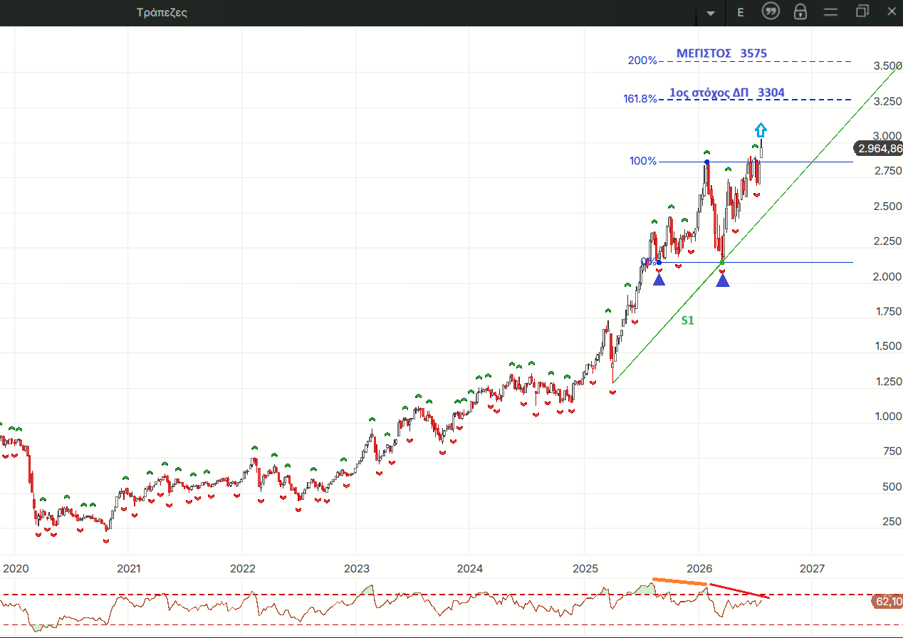Select the cyan up-arrow marker above the last candle
This screenshot has width=903, height=638.
[x=761, y=130]
